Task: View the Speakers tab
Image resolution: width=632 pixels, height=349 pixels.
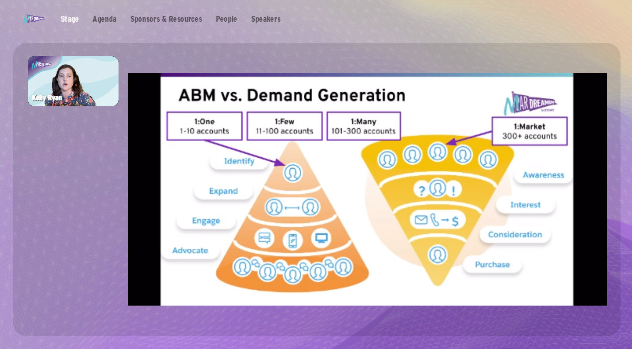Action: tap(266, 19)
